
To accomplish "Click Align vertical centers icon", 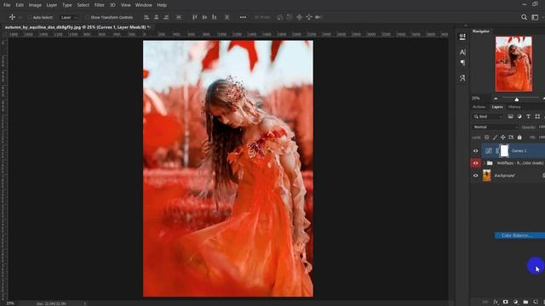I will 204,17.
